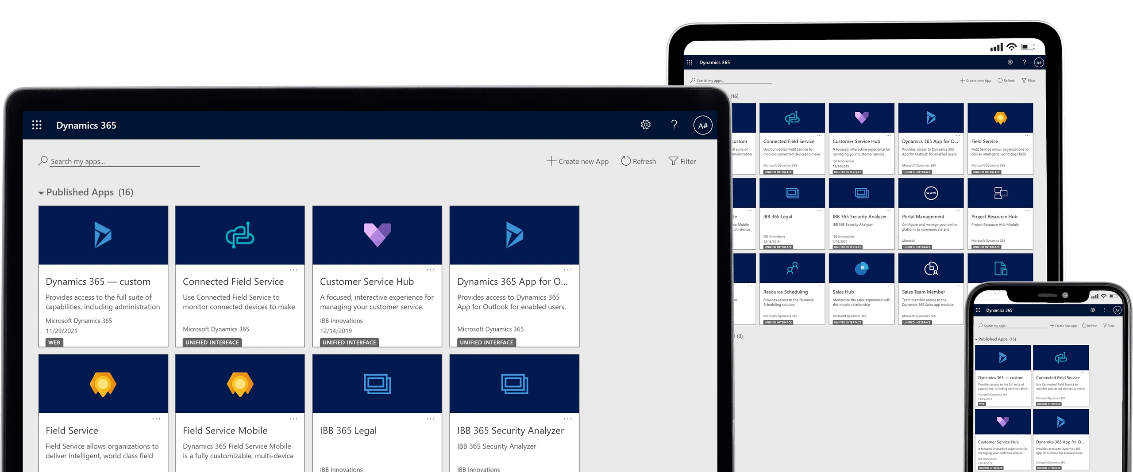
Task: Click the search magnifier icon on the laptop
Action: click(43, 161)
